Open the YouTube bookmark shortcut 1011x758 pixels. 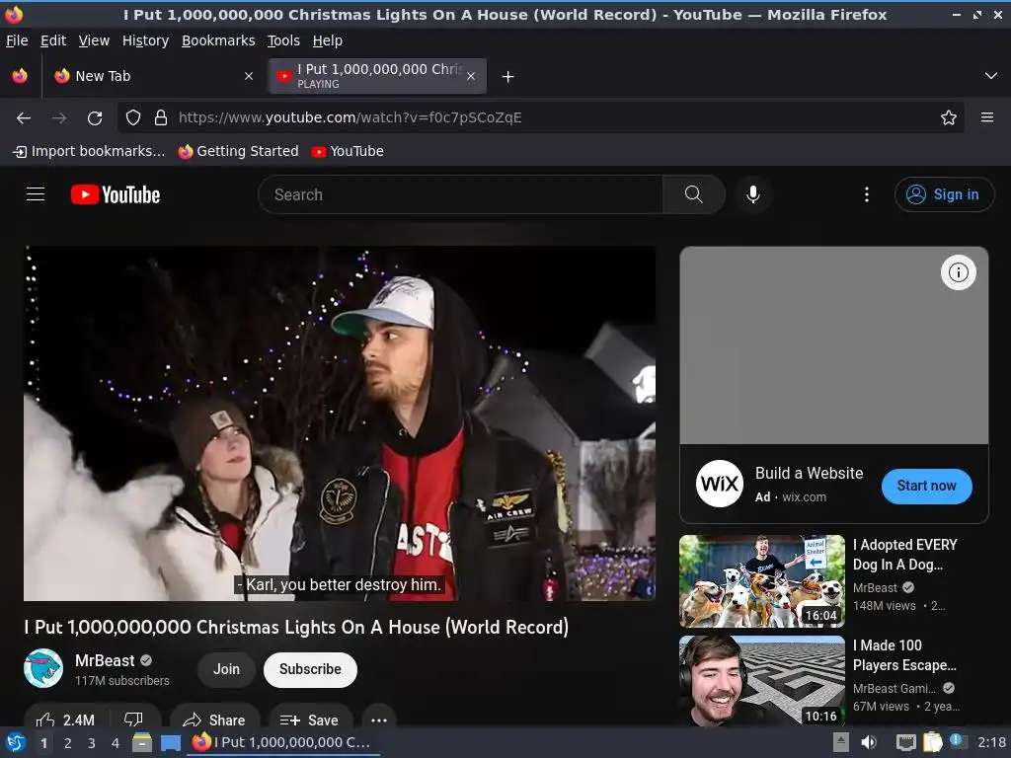[x=348, y=151]
